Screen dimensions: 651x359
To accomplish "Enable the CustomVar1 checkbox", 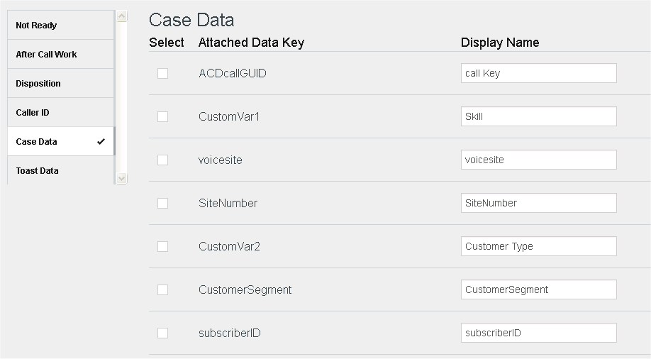I will click(x=162, y=116).
